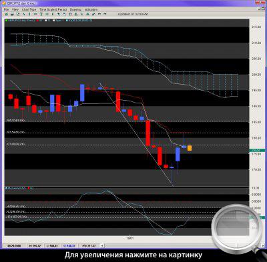
Task: Open the Time Scale & Period menu
Action: (x=53, y=9)
